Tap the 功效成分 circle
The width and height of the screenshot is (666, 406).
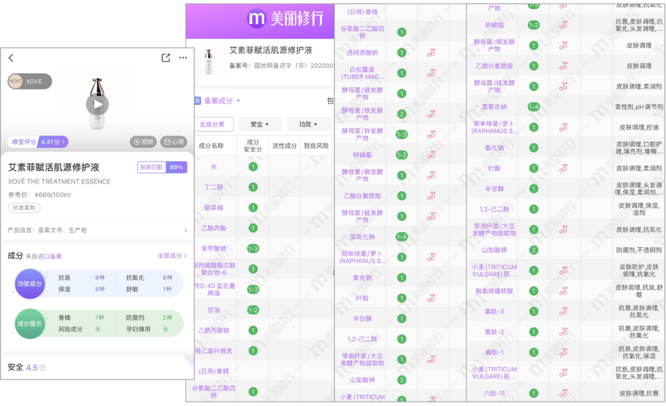point(30,284)
